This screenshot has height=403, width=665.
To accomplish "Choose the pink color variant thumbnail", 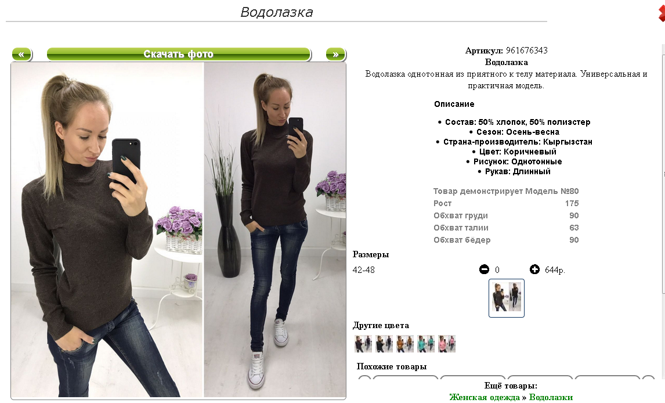I will [x=447, y=344].
